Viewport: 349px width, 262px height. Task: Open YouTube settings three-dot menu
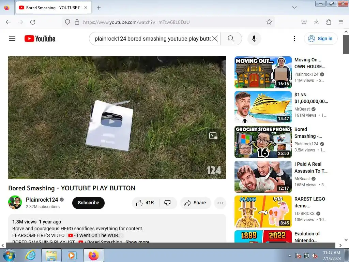click(294, 39)
